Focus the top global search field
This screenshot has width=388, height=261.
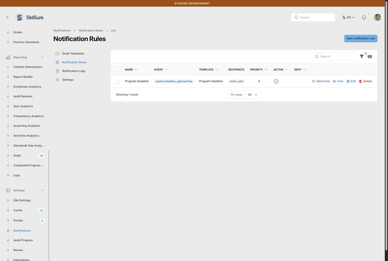coord(313,17)
